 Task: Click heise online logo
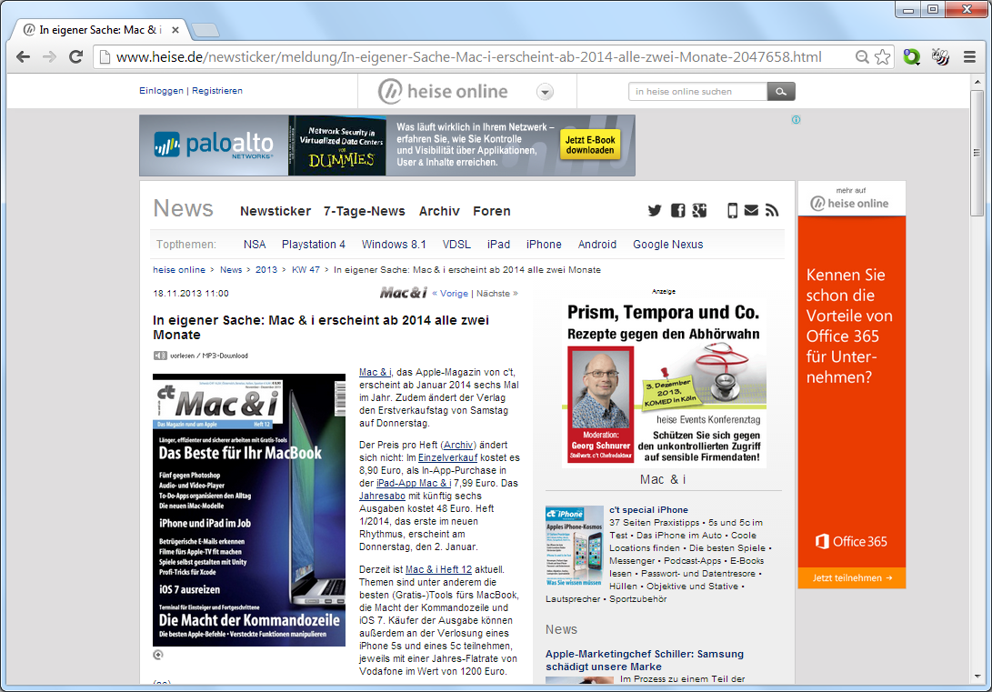point(443,91)
